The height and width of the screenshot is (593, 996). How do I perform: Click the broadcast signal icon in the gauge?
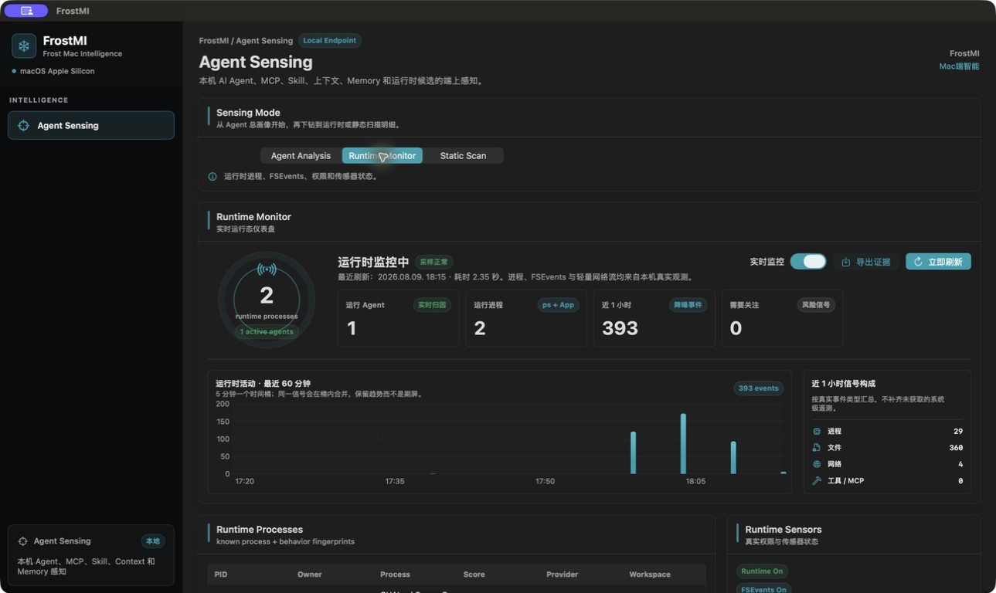point(267,269)
